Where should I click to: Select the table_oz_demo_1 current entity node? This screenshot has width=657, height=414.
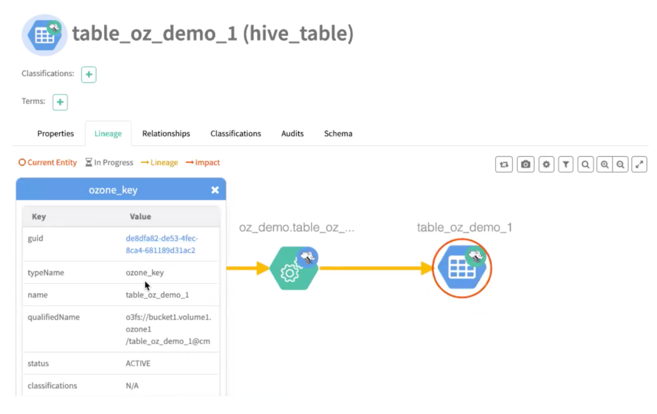click(461, 269)
